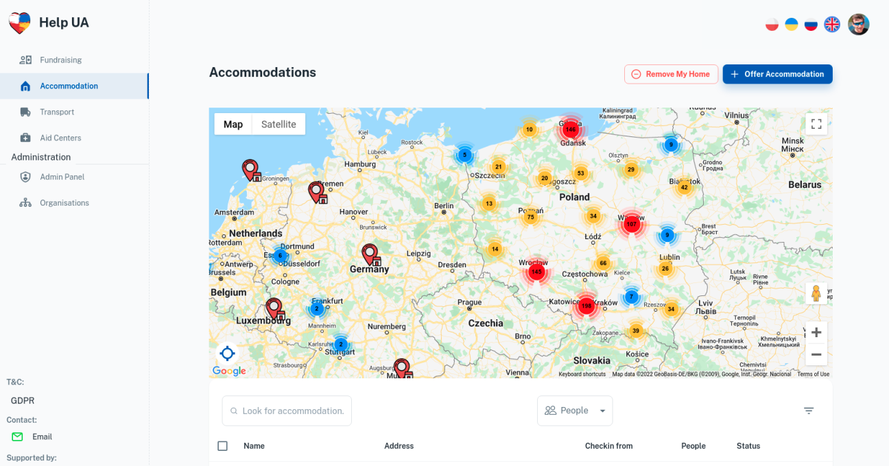
Task: Switch map to Satellite view
Action: pyautogui.click(x=278, y=124)
